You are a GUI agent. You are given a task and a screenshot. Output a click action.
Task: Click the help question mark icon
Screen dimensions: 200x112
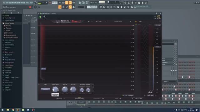point(136,3)
